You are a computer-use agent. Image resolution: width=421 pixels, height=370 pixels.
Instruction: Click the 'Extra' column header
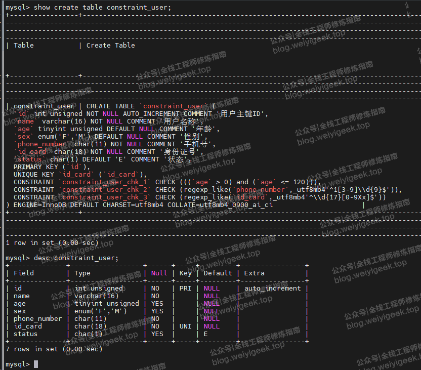click(x=254, y=273)
